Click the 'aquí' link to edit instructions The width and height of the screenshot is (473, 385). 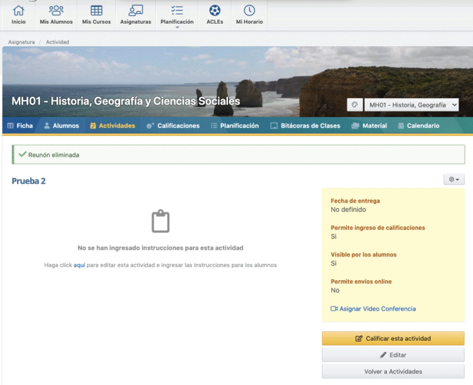pyautogui.click(x=79, y=265)
